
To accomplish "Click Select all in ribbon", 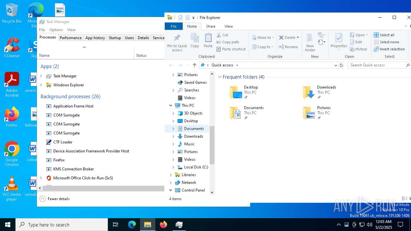I will (384, 35).
